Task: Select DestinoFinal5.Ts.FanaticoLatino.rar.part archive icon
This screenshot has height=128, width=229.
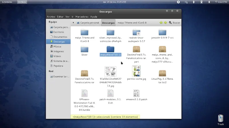Action: [x=137, y=49]
